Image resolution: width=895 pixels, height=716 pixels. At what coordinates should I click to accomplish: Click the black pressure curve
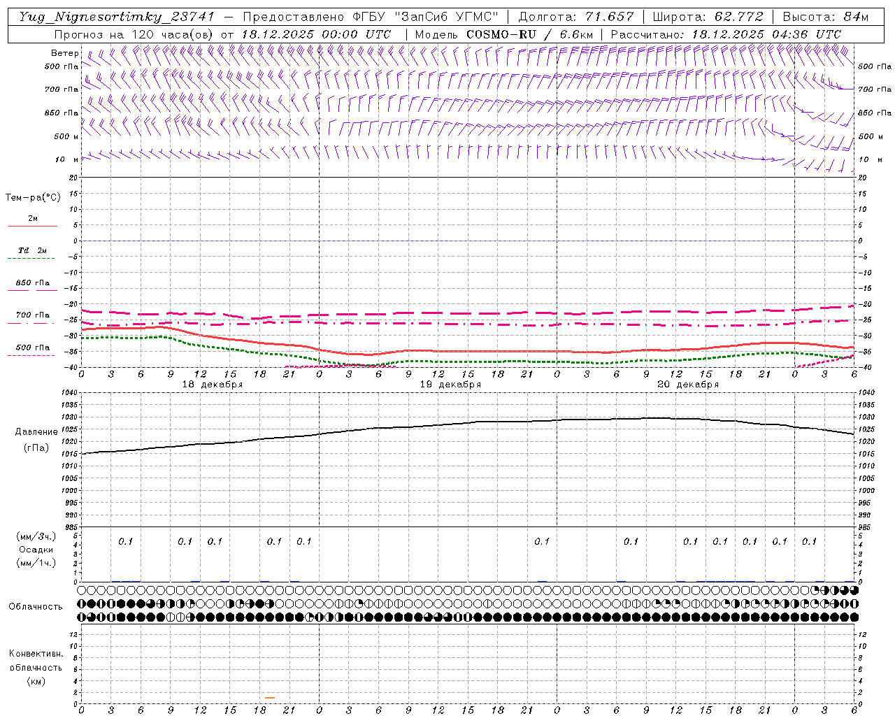(468, 424)
